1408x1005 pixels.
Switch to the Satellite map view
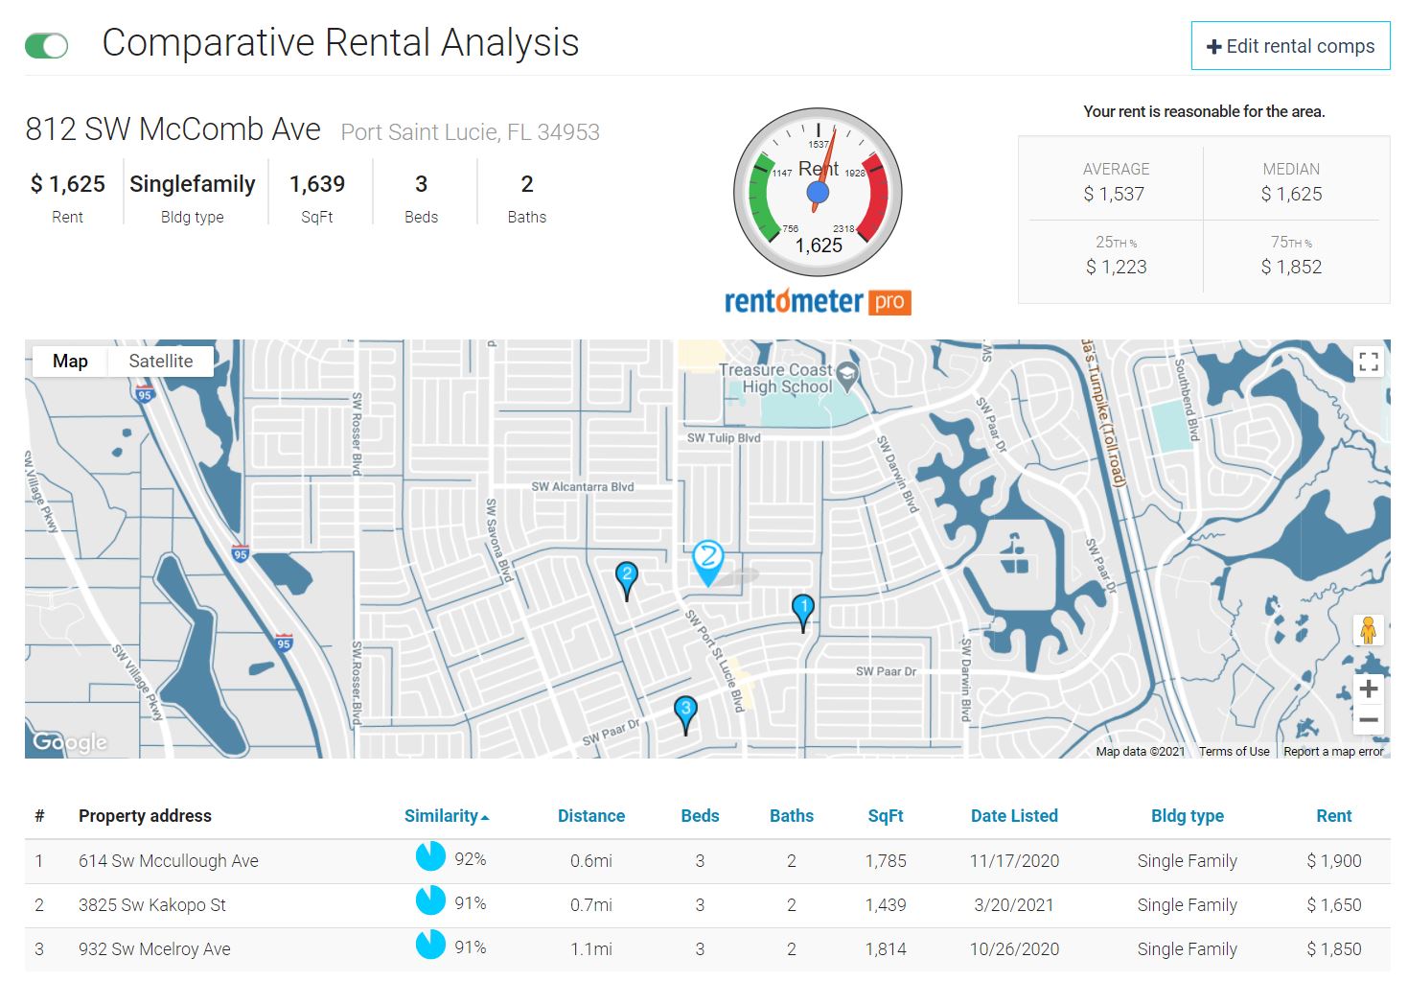click(x=160, y=362)
